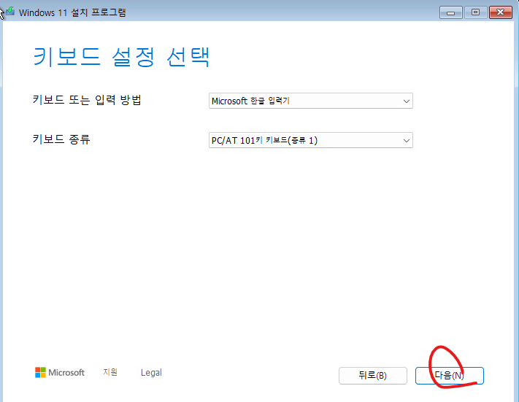Screen dimensions: 519x402
Task: Go back with the 뒤로(B) button
Action: pos(373,376)
